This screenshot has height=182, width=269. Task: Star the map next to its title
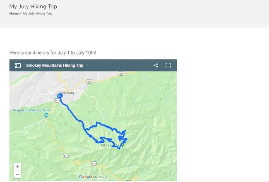click(x=87, y=65)
